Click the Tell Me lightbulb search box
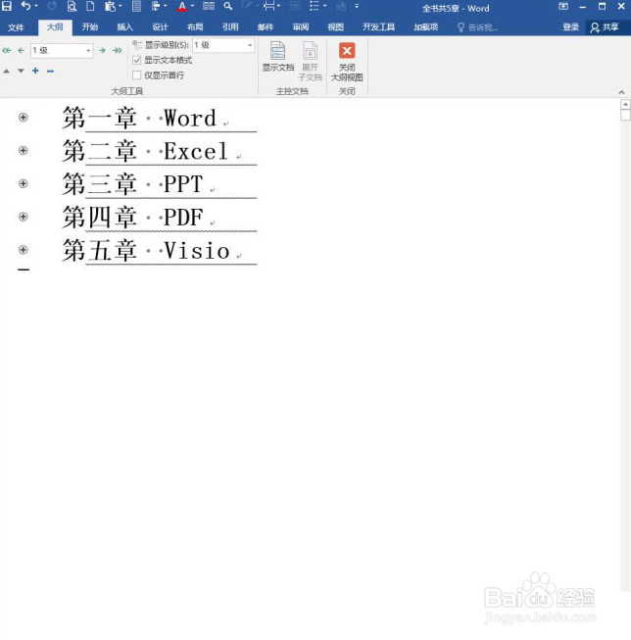 click(x=477, y=27)
